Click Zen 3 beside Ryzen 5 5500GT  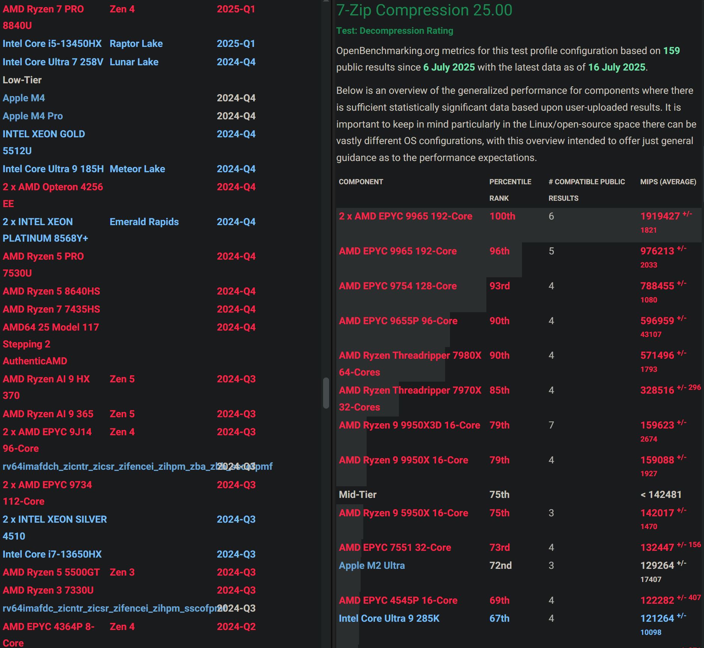pos(122,572)
